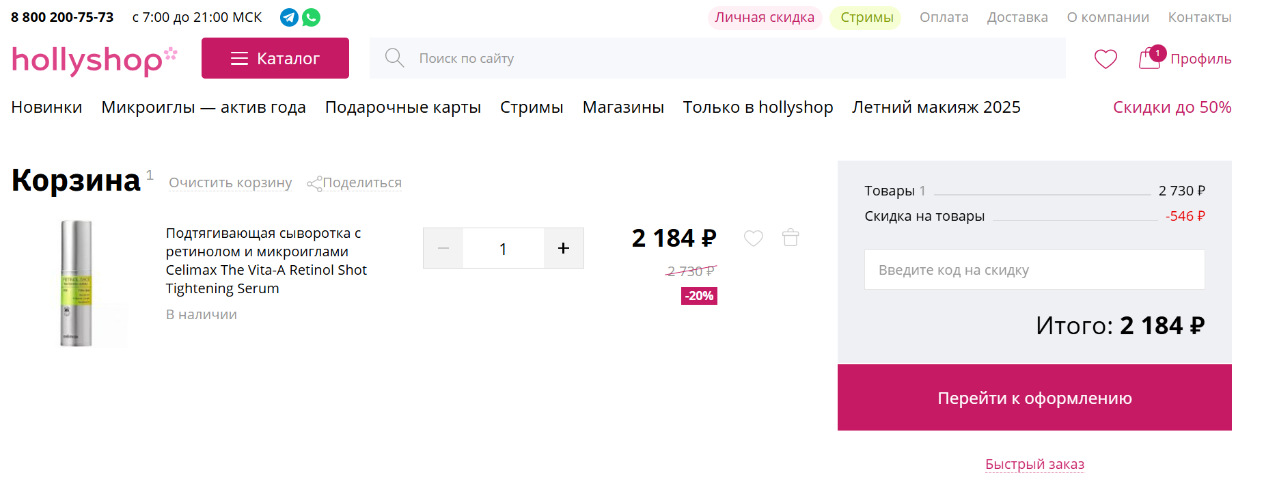The width and height of the screenshot is (1264, 503).
Task: Click the Очистить корзину link
Action: click(x=230, y=182)
